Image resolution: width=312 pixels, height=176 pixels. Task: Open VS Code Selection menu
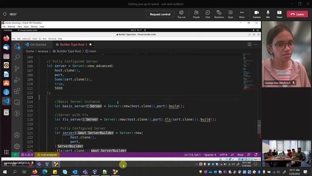pos(26,39)
